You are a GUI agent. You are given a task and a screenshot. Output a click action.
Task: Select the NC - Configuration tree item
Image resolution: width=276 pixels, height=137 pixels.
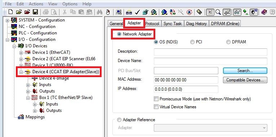coord(37,27)
